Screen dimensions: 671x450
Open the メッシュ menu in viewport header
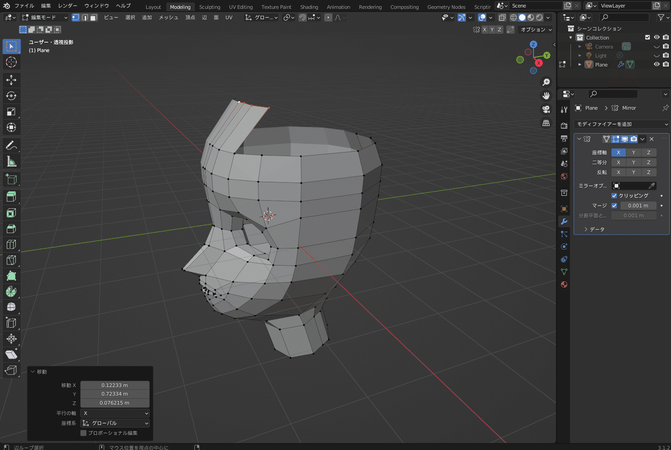click(168, 17)
